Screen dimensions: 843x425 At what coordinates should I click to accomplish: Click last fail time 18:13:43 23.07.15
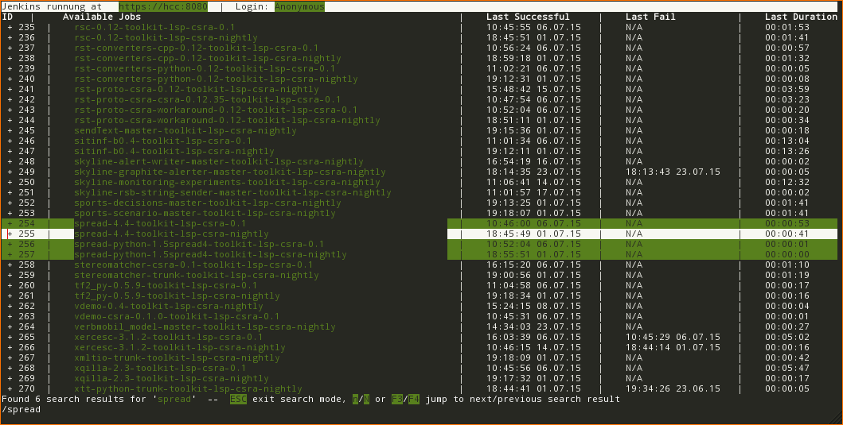click(673, 172)
